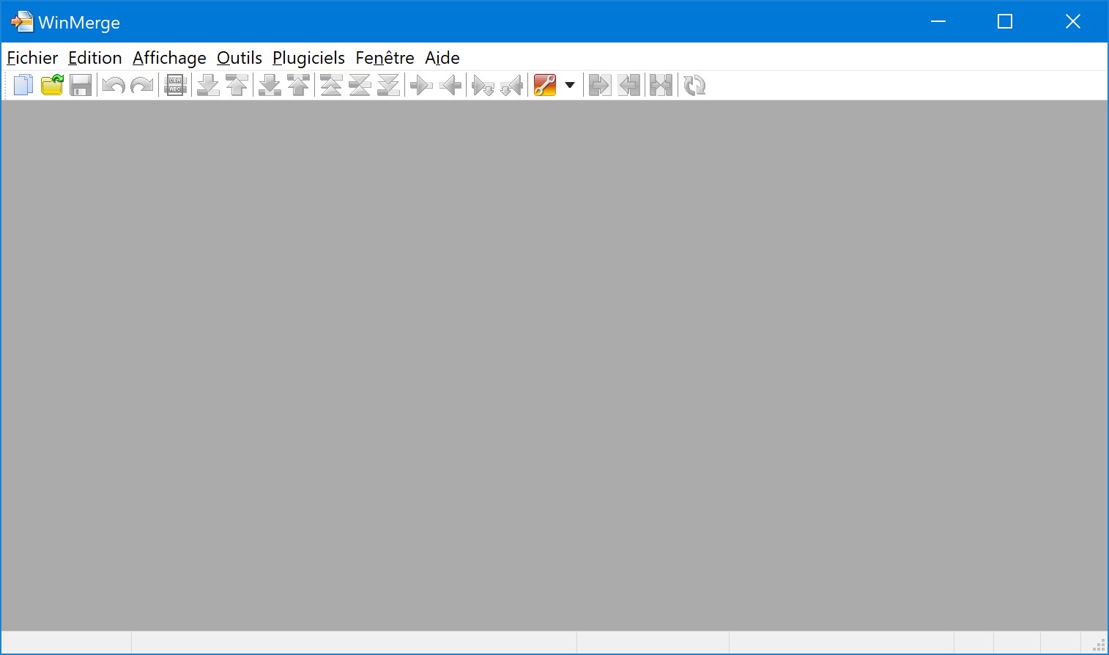
Task: Click the Auto Merge toolbar icon
Action: pos(661,85)
